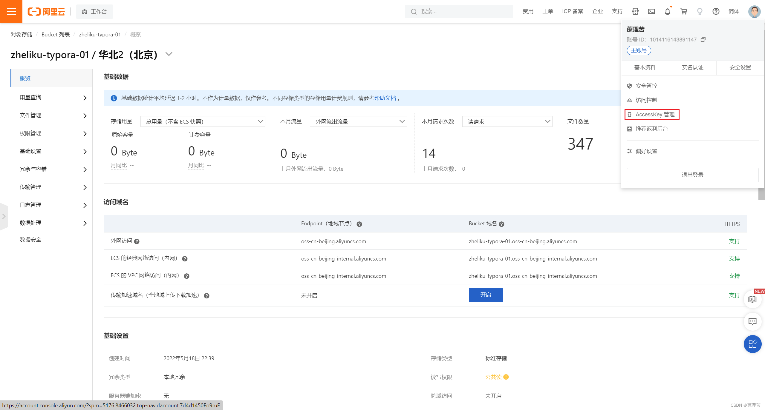Click the 退出登录 button

coord(692,175)
